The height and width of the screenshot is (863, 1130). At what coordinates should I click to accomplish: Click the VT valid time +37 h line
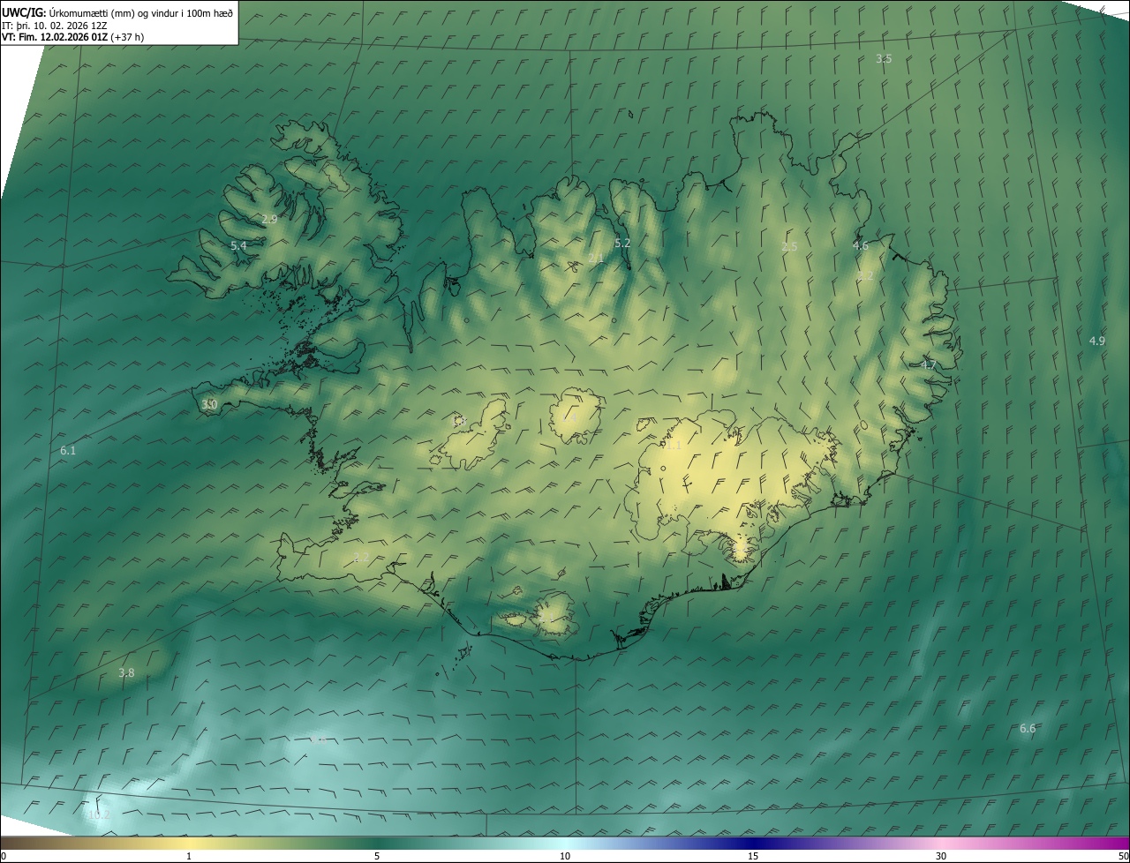pyautogui.click(x=72, y=37)
